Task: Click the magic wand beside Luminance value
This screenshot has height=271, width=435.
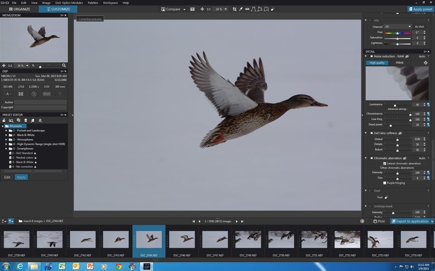Action: tap(428, 104)
